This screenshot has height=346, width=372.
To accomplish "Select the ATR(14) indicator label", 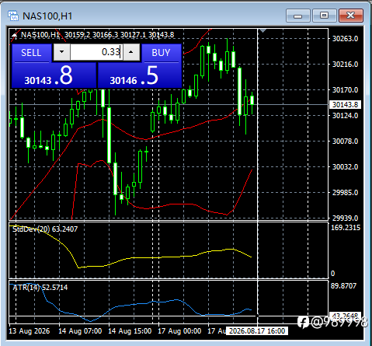I will coord(40,288).
